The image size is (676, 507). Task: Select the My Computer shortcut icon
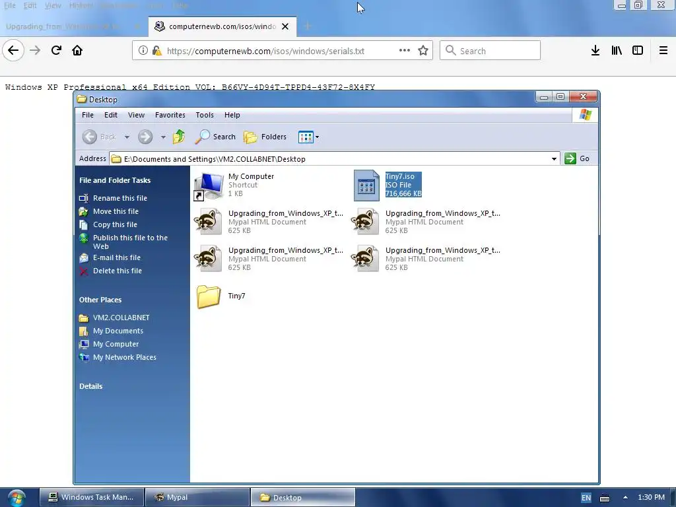coord(209,186)
